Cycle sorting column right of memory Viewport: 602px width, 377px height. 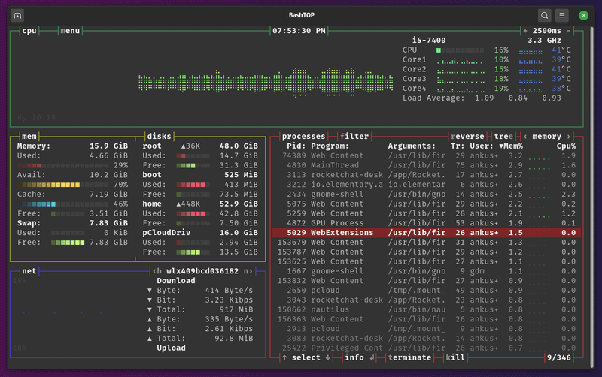click(x=569, y=137)
